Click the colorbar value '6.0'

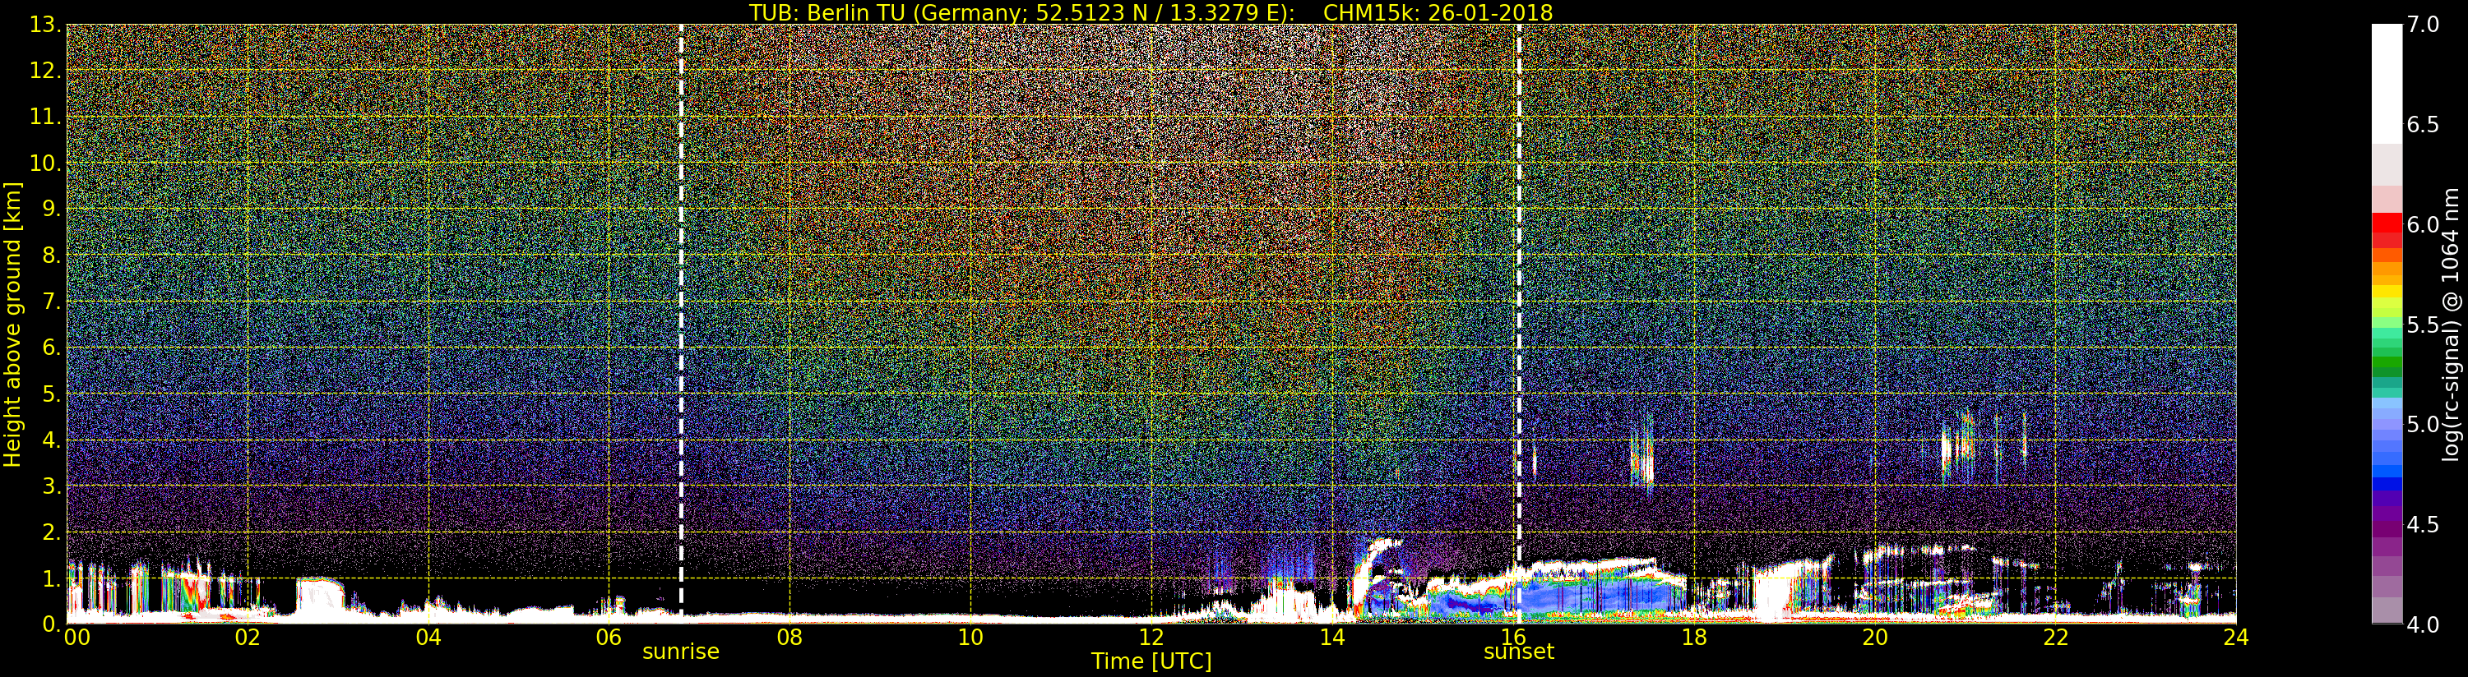(x=2423, y=225)
